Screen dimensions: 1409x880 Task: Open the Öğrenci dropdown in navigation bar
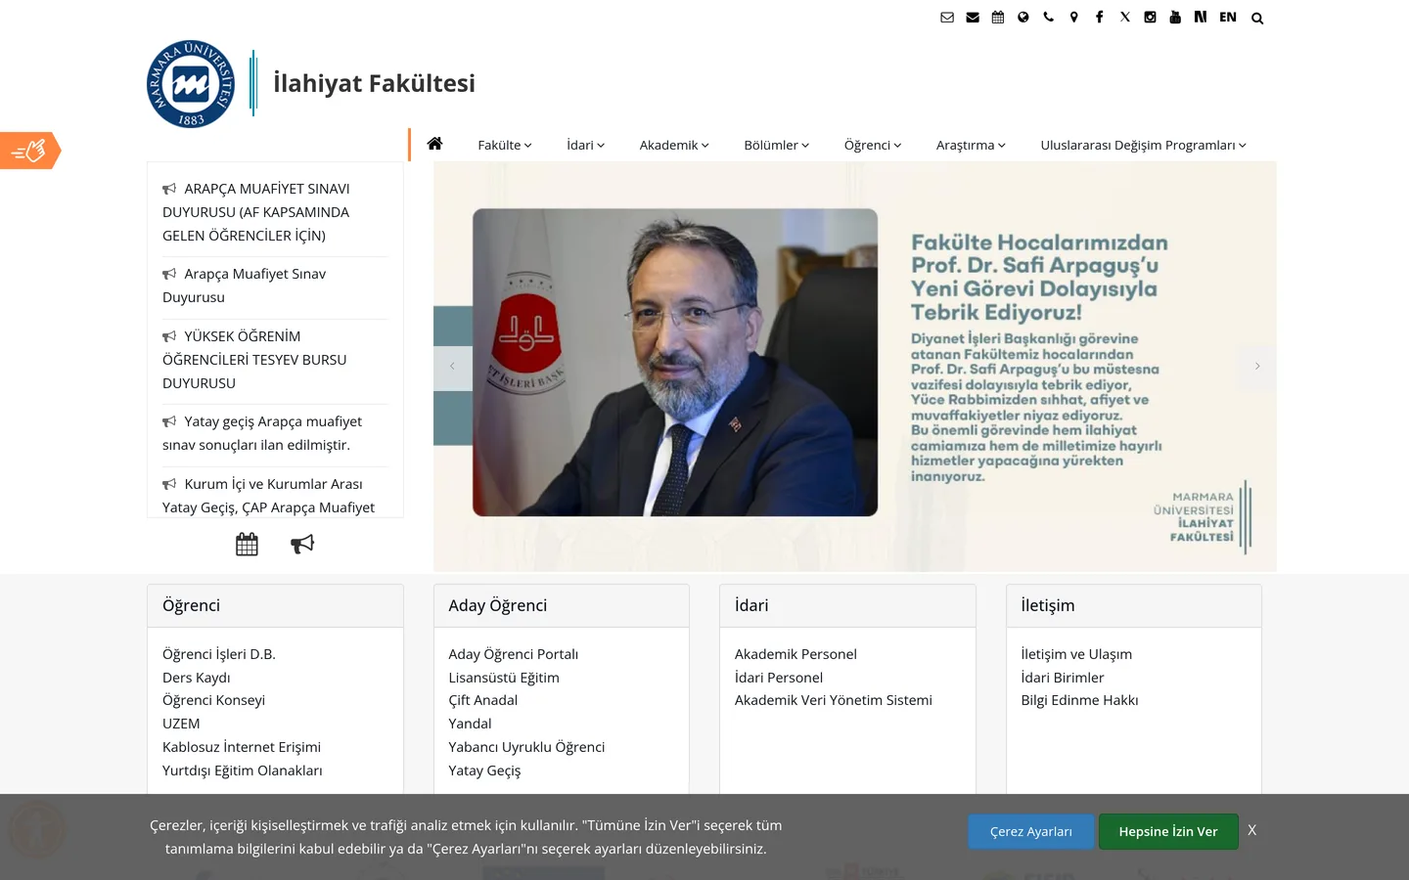point(873,145)
